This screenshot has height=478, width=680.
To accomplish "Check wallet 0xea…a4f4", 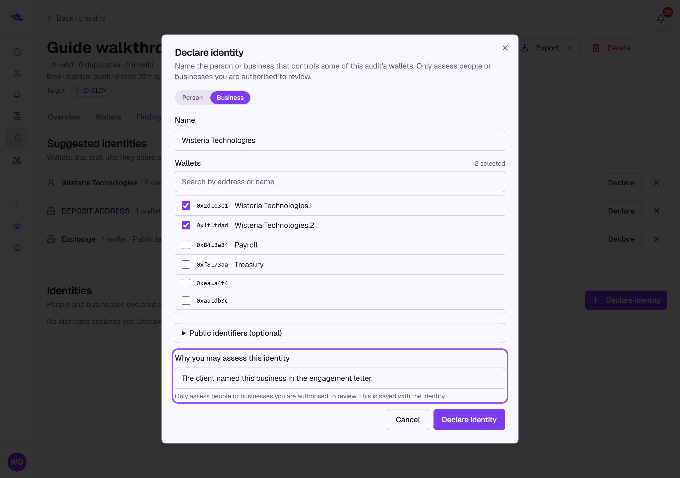I will (186, 283).
